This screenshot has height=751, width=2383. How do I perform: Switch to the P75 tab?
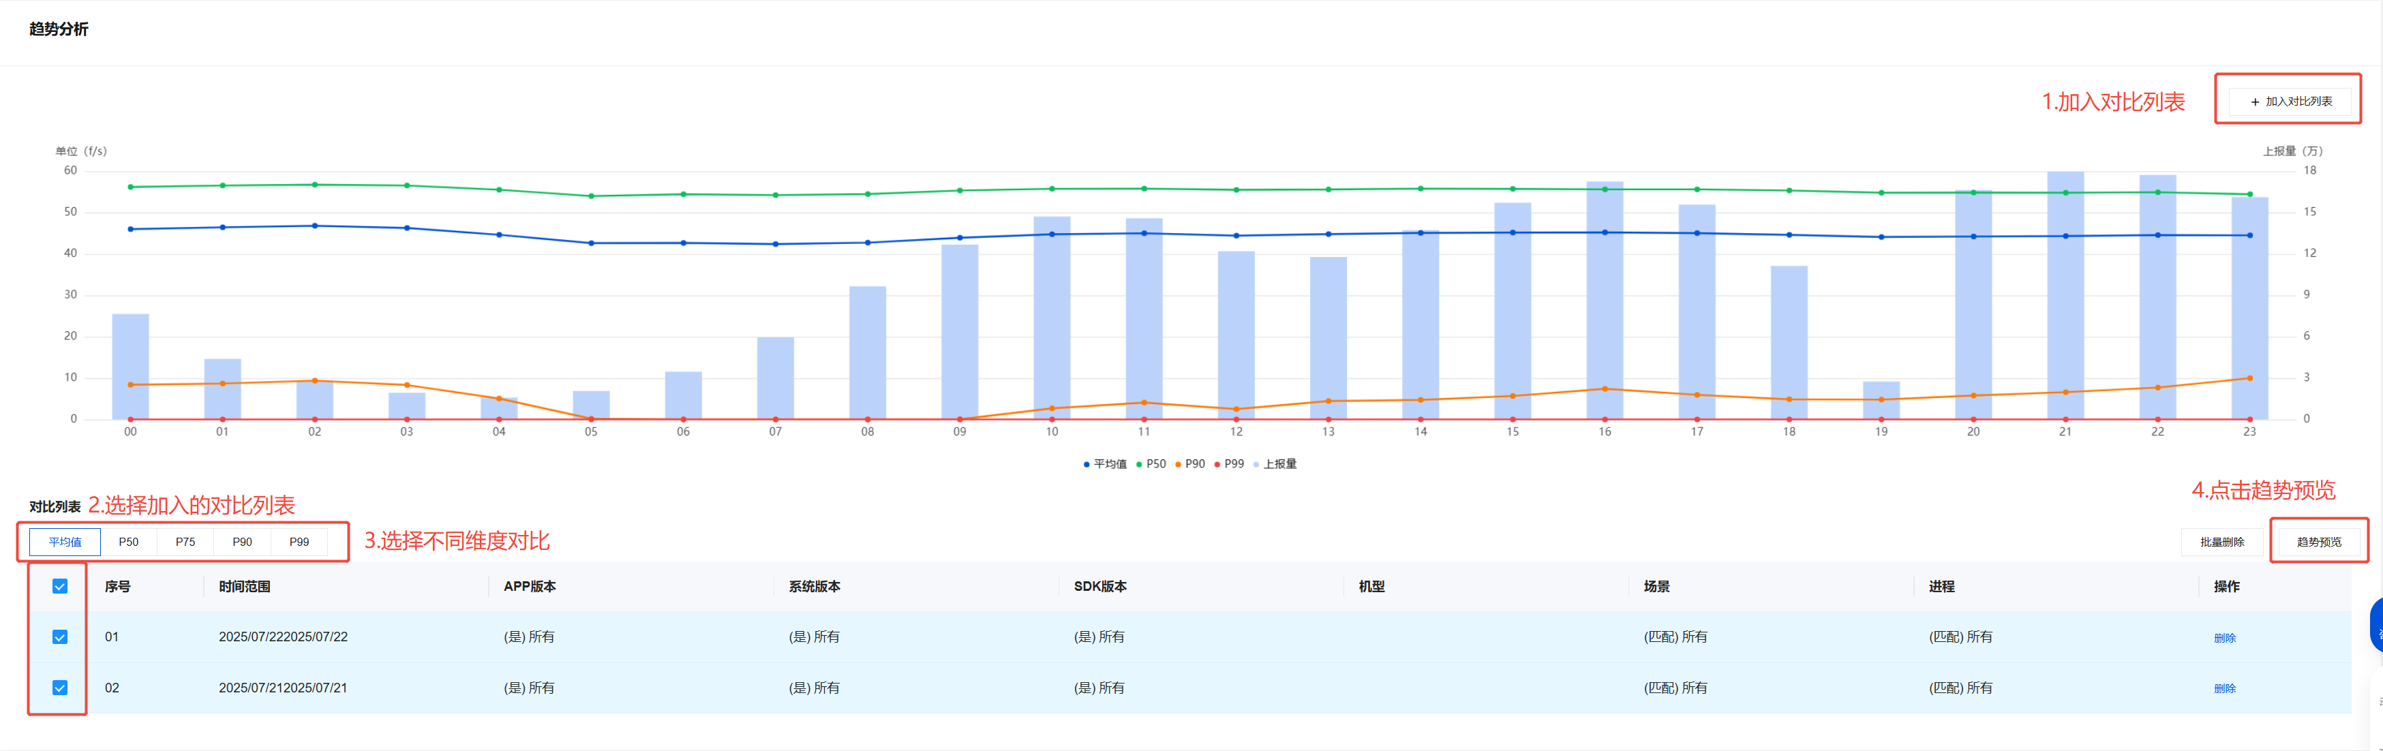pyautogui.click(x=185, y=542)
